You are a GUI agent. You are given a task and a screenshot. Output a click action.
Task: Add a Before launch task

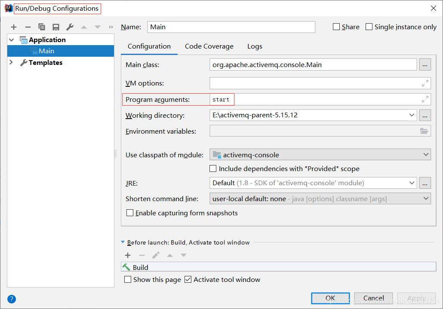(x=128, y=255)
